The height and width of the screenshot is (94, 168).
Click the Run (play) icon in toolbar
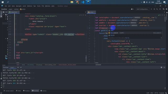tap(151, 9)
